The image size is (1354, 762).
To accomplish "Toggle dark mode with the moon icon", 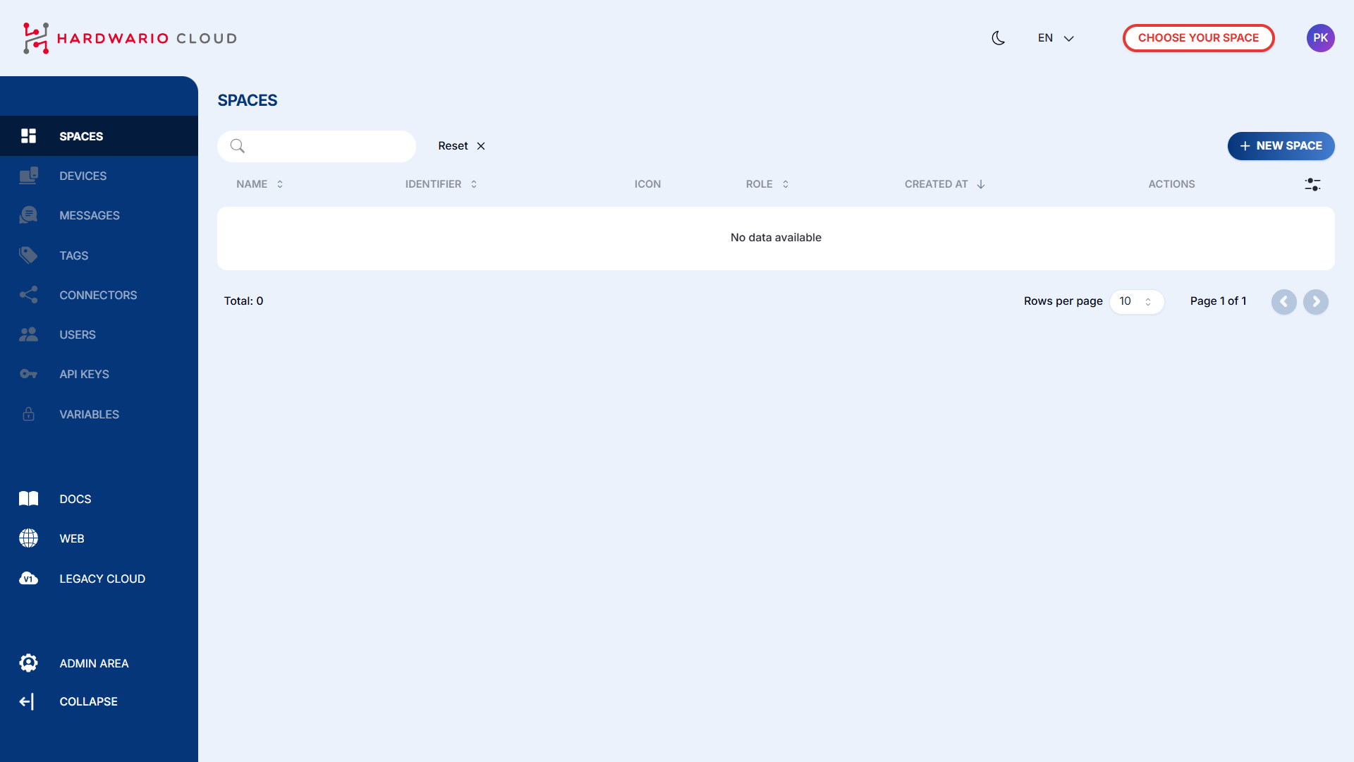I will pos(998,38).
